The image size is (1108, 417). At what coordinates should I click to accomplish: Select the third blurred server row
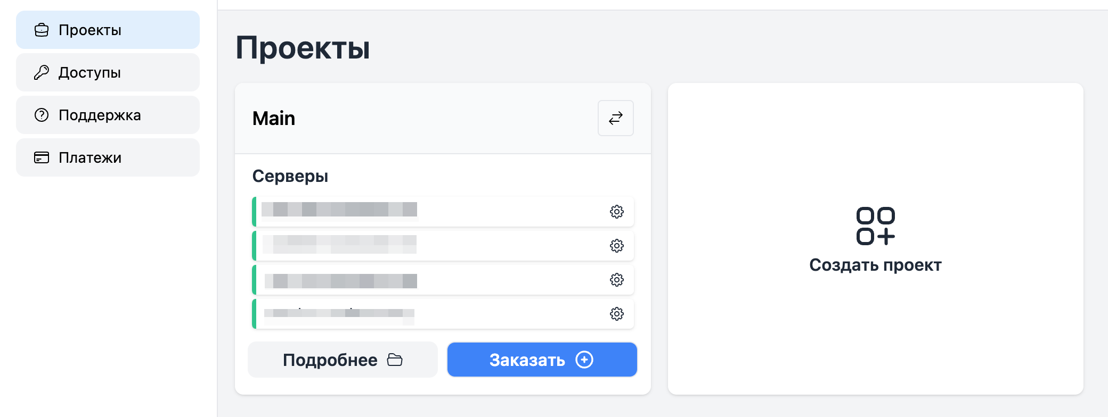tap(443, 280)
